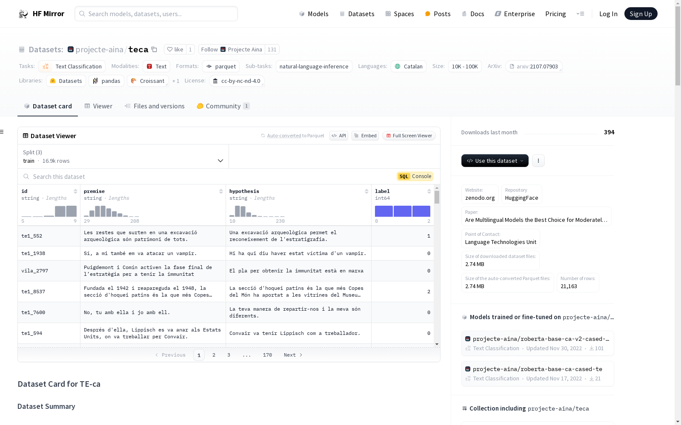Expand the Split train dropdown
Image resolution: width=681 pixels, height=425 pixels.
(x=123, y=156)
